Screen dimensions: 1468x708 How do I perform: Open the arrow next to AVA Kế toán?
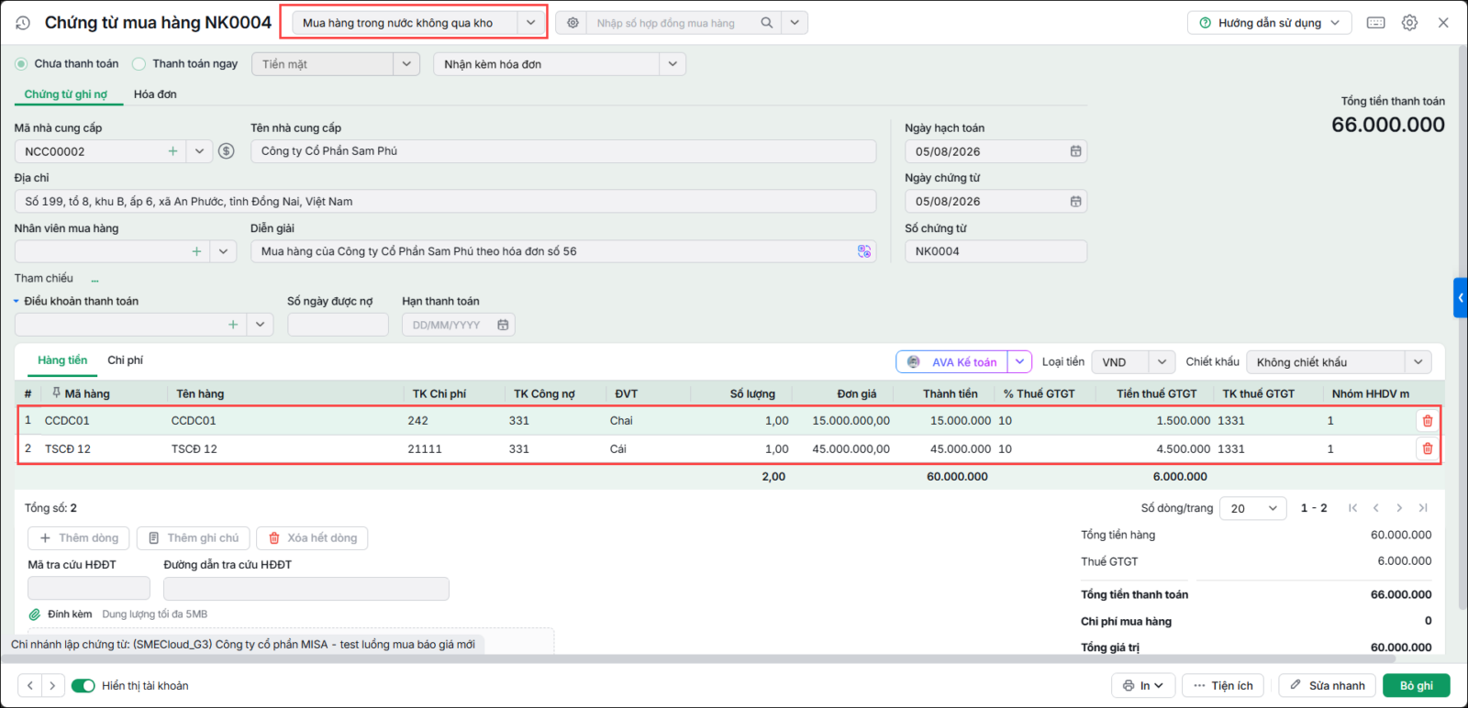(x=1019, y=362)
